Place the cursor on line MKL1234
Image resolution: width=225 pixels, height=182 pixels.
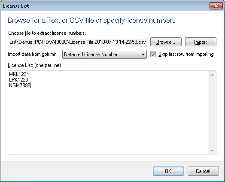(19, 74)
